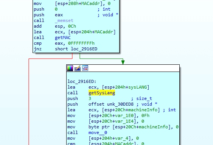Click offset unk_30DED8 operand
Viewport: 213px width, 145px height.
[111, 104]
